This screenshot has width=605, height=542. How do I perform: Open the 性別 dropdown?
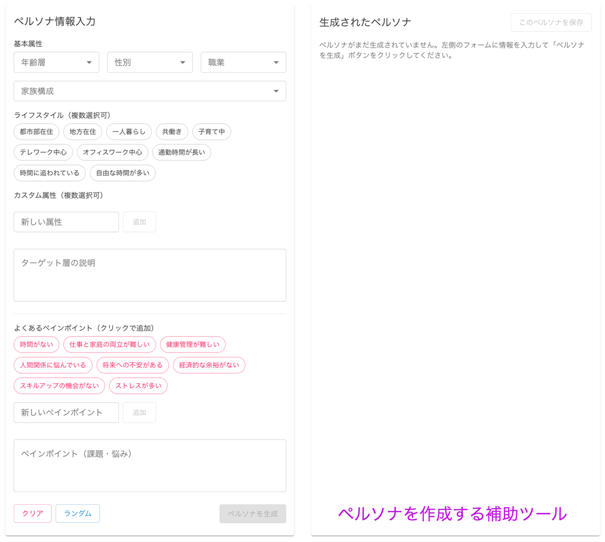click(x=150, y=62)
